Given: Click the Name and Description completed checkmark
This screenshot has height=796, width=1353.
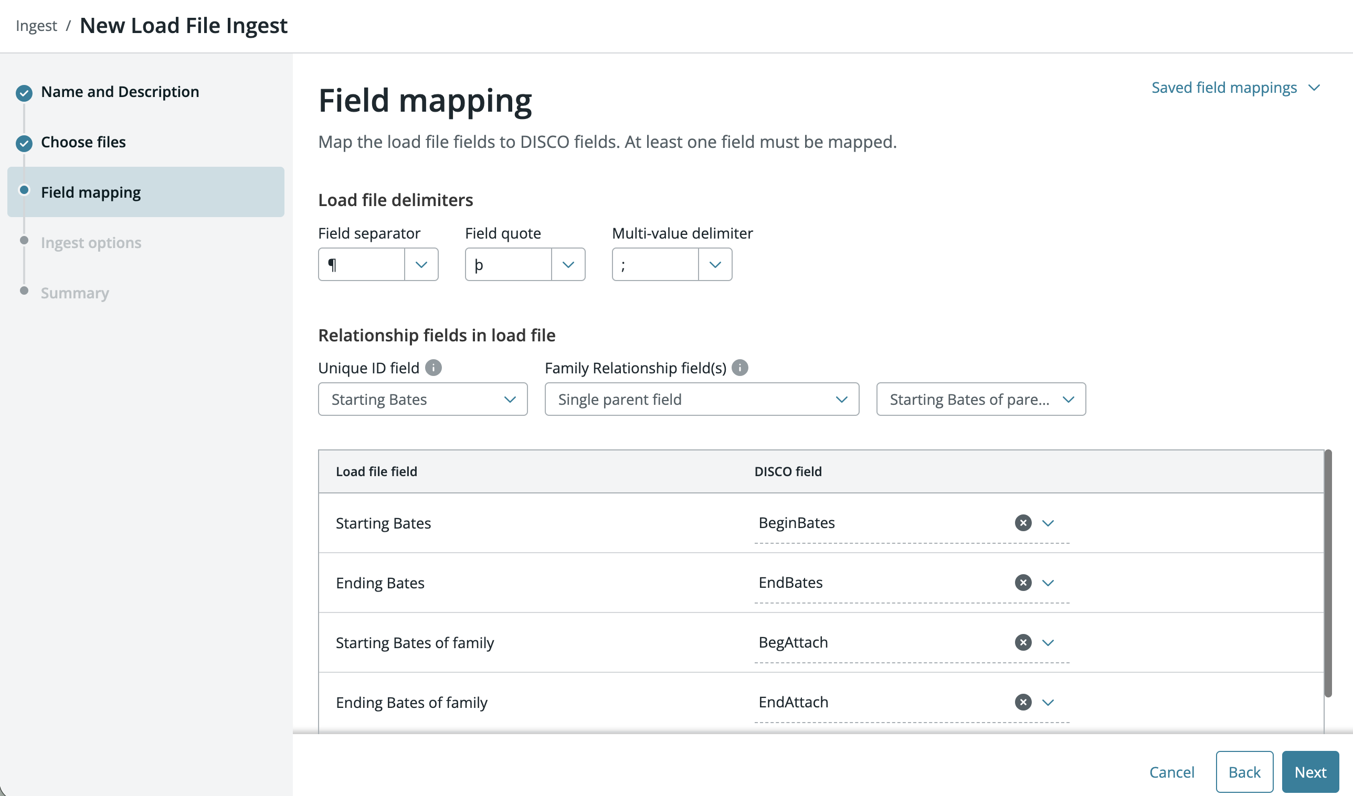Looking at the screenshot, I should (x=24, y=93).
